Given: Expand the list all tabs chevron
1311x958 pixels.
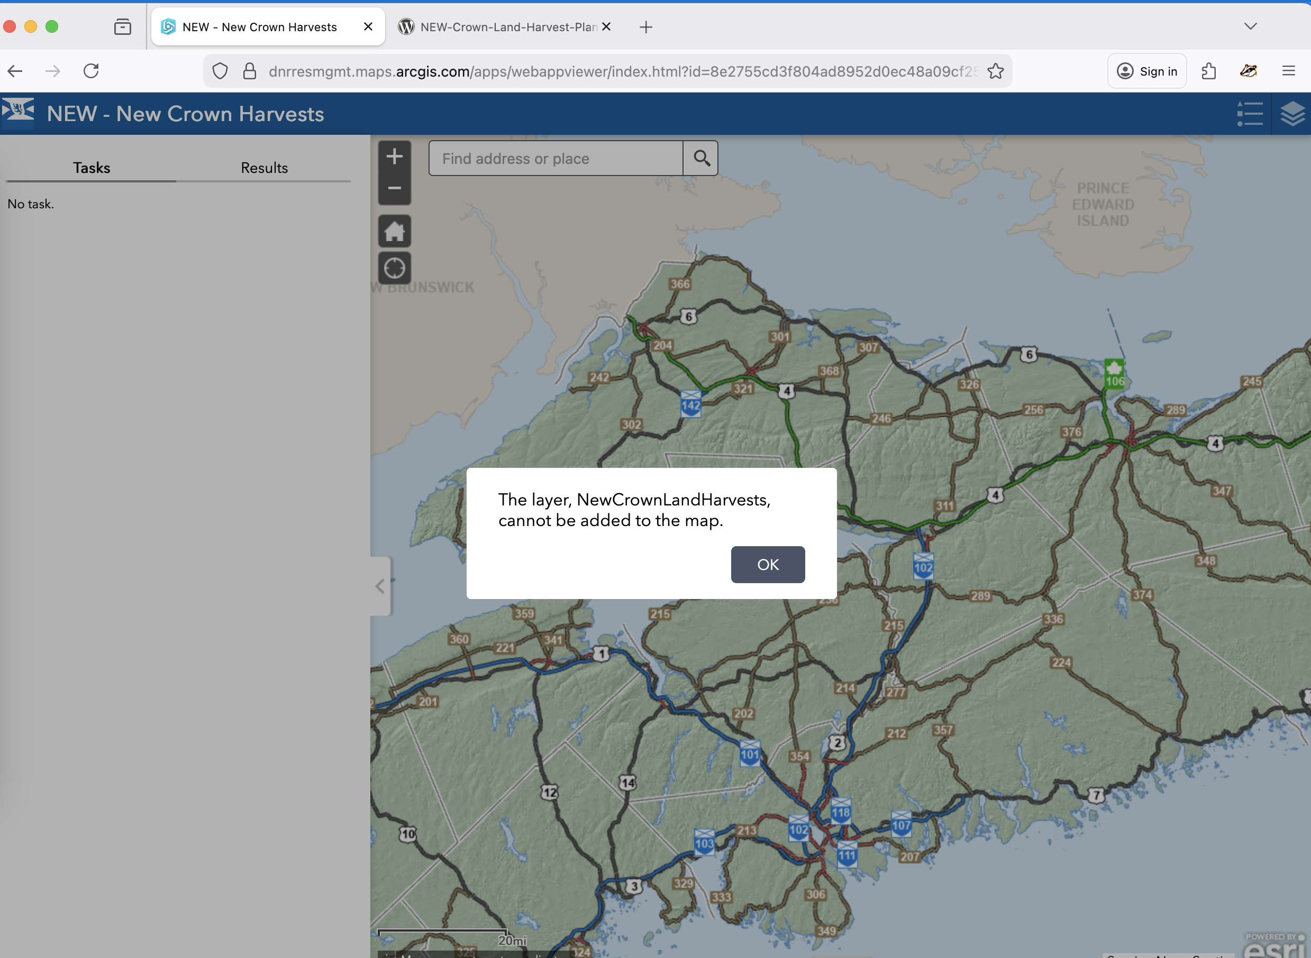Looking at the screenshot, I should pyautogui.click(x=1250, y=26).
